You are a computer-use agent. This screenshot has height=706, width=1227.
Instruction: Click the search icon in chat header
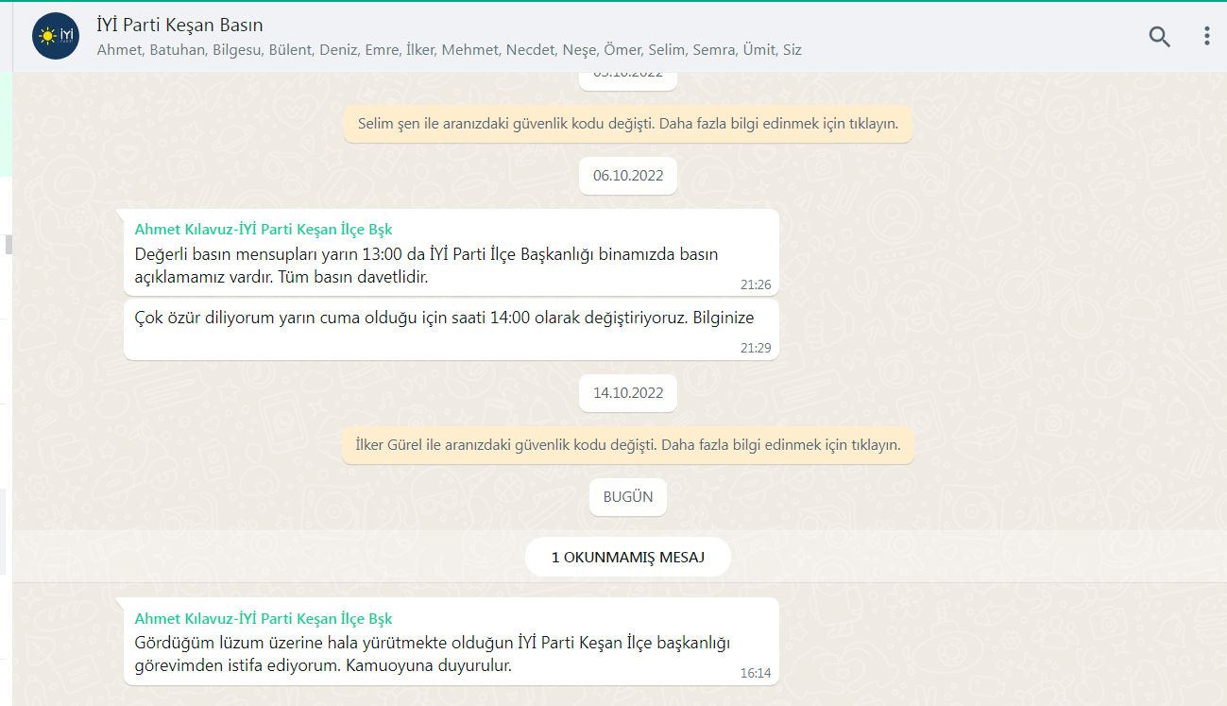pyautogui.click(x=1159, y=37)
